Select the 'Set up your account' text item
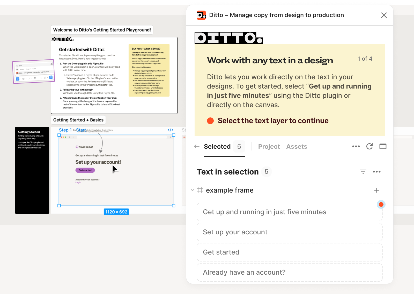 290,232
